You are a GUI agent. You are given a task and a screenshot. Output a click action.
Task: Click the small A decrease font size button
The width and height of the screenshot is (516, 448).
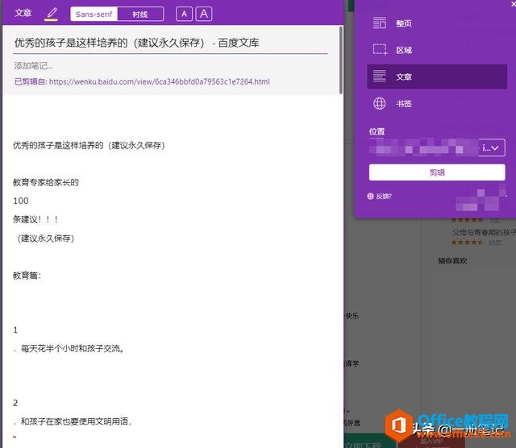click(x=184, y=14)
